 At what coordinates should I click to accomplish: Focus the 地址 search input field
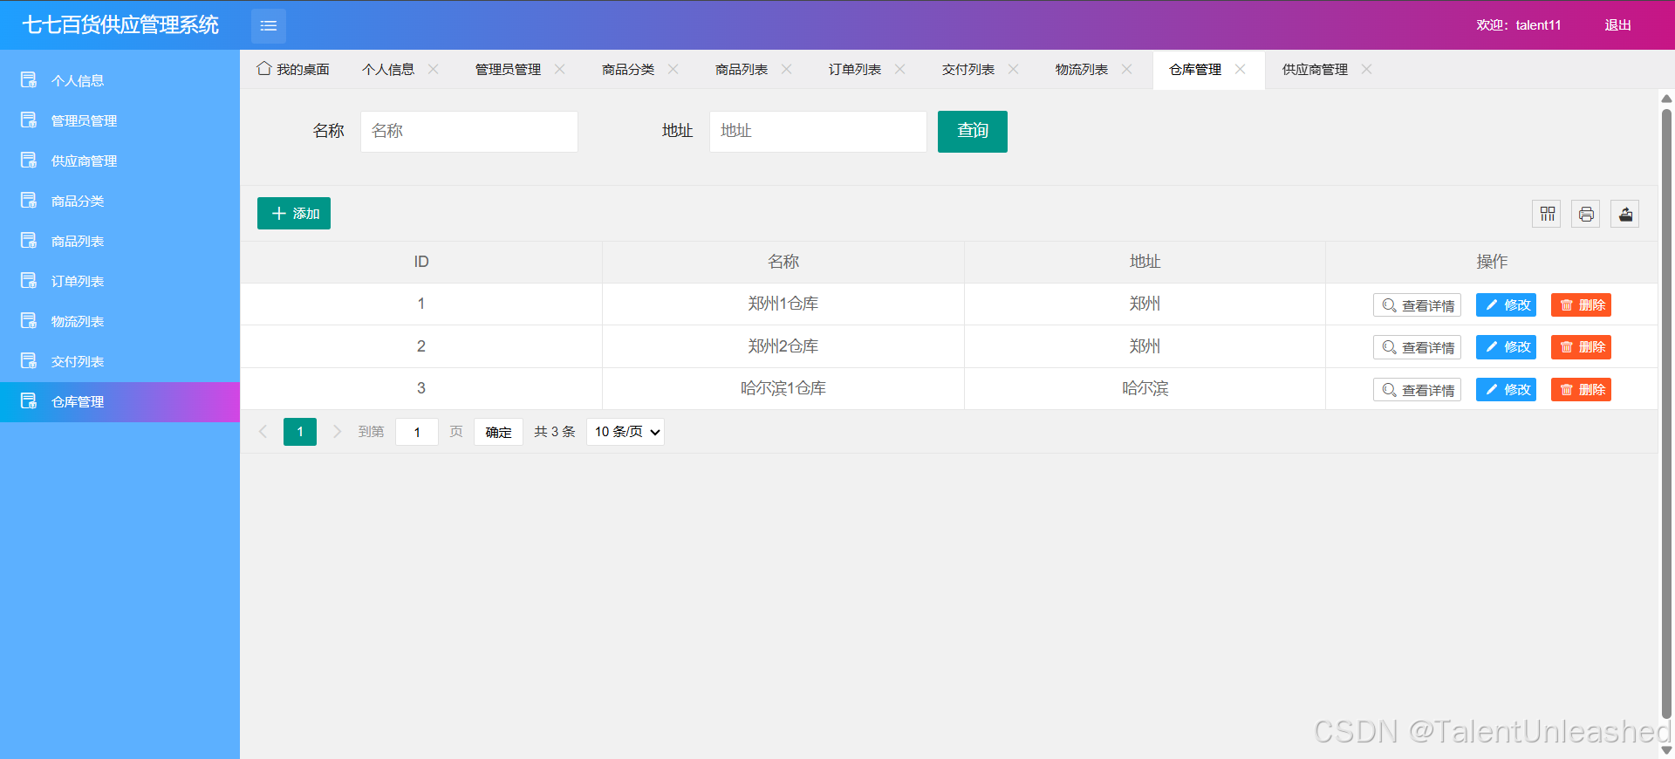818,131
